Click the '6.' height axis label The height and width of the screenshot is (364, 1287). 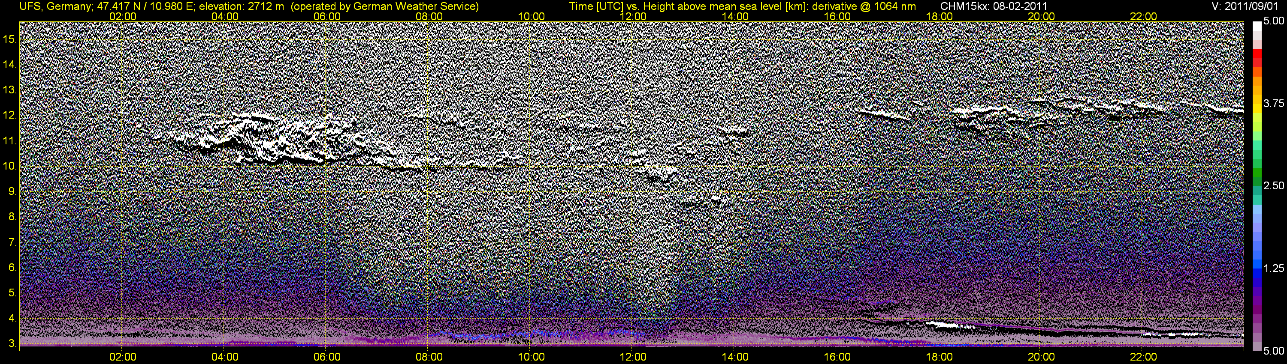pos(12,268)
